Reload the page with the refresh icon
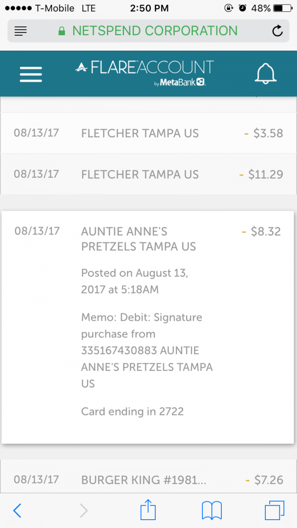Screen dimensions: 297x528 [277, 31]
